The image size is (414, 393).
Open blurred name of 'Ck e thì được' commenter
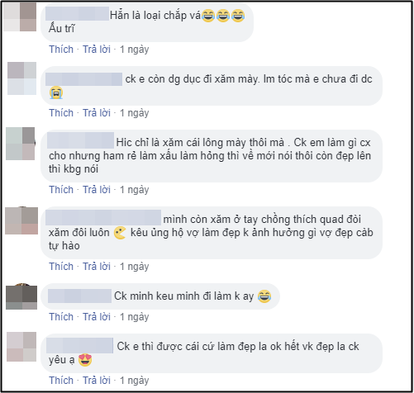point(79,346)
